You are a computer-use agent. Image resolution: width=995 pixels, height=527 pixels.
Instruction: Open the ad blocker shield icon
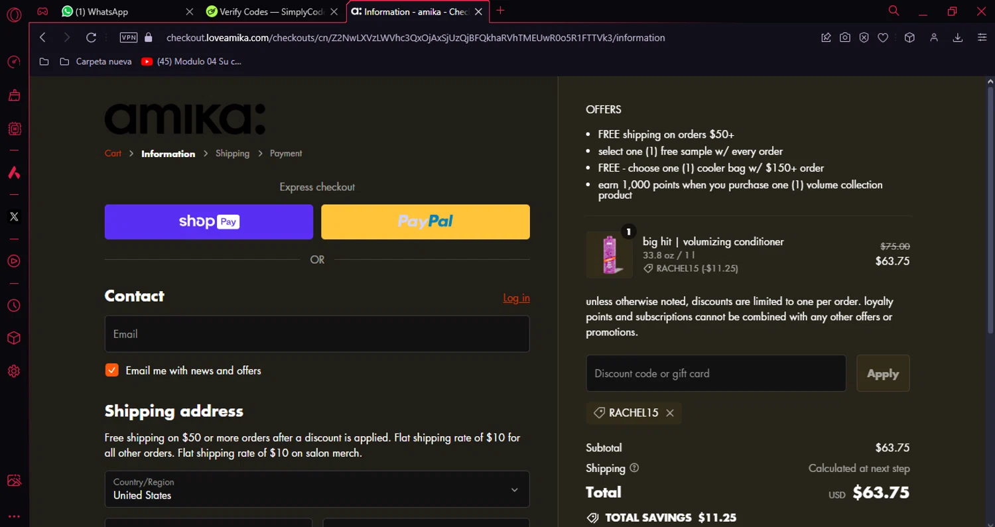pyautogui.click(x=864, y=38)
